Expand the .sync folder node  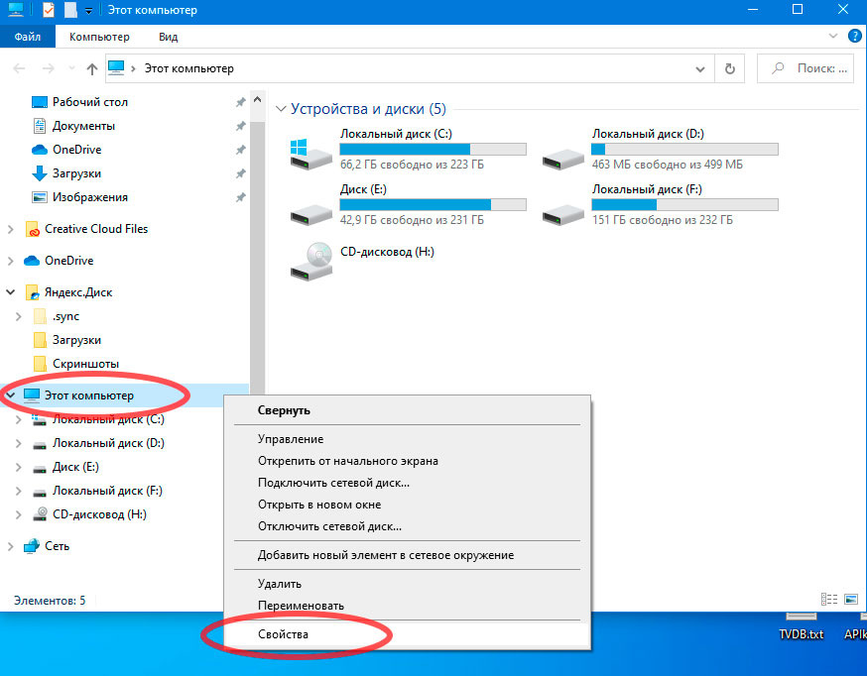tap(18, 316)
